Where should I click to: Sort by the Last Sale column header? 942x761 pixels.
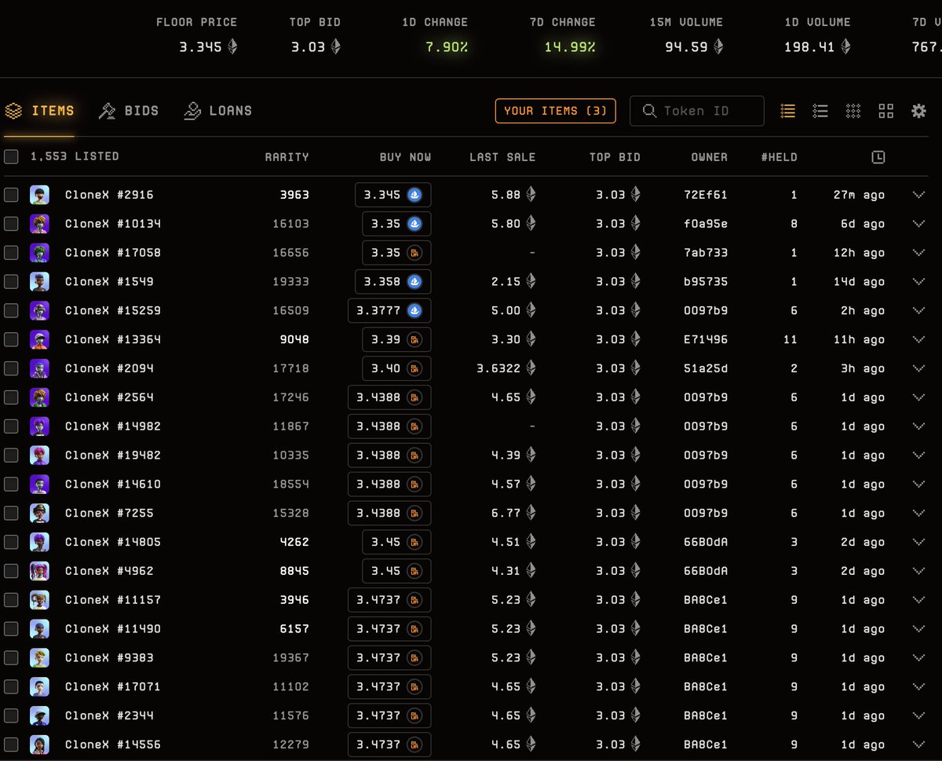point(502,157)
